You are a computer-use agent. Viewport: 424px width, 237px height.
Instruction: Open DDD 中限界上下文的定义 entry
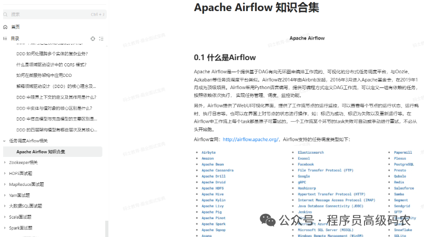tap(56, 97)
